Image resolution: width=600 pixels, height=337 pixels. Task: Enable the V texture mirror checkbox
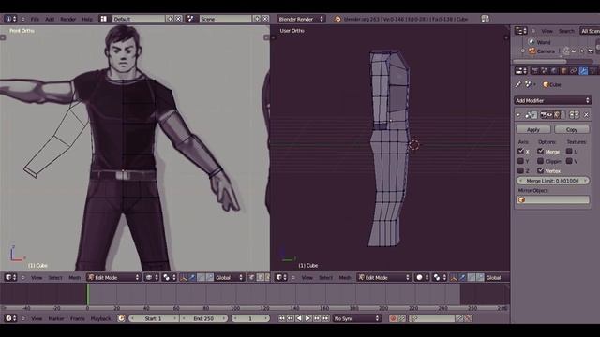(569, 161)
